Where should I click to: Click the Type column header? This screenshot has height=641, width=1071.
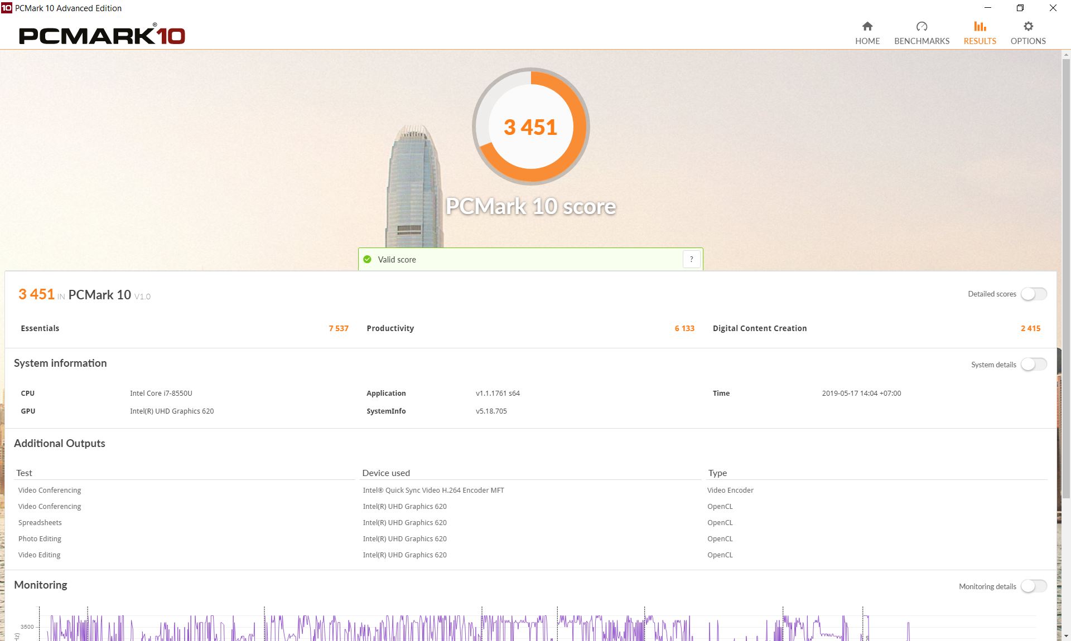click(x=717, y=473)
